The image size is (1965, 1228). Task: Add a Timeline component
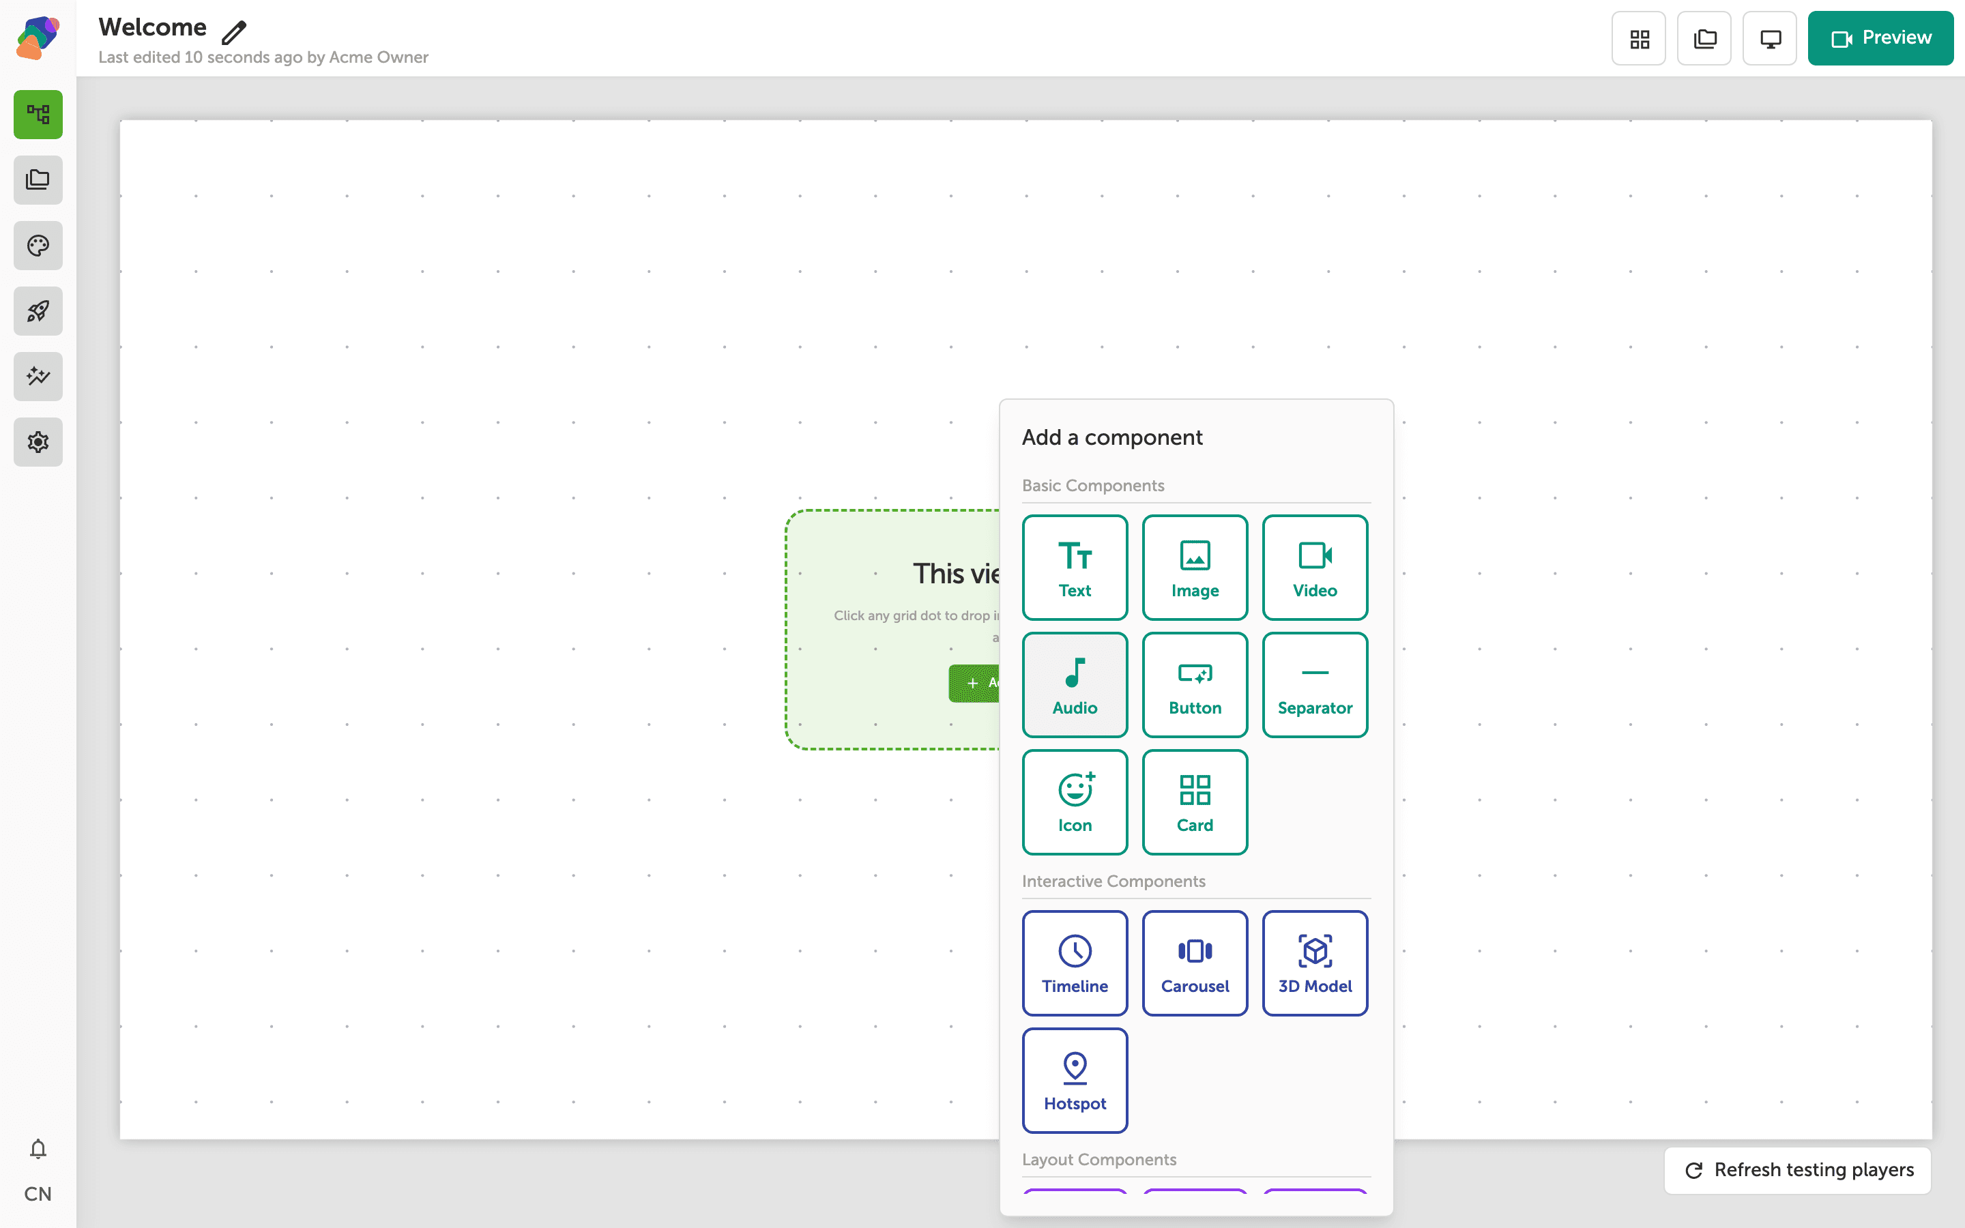point(1074,963)
